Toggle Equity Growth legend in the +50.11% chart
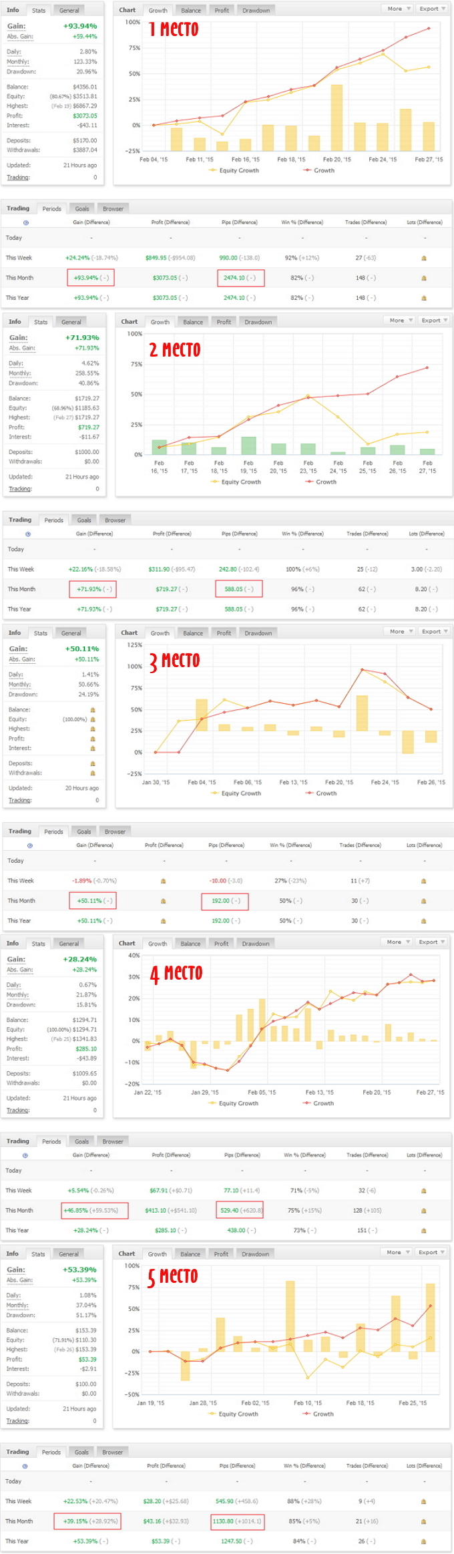This screenshot has width=454, height=1554. (x=236, y=793)
